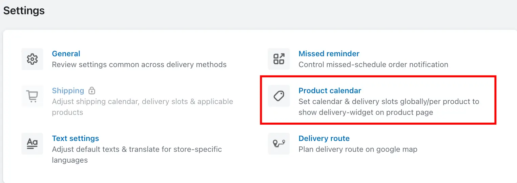Click the Delivery route map icon
The width and height of the screenshot is (517, 183).
click(x=279, y=144)
